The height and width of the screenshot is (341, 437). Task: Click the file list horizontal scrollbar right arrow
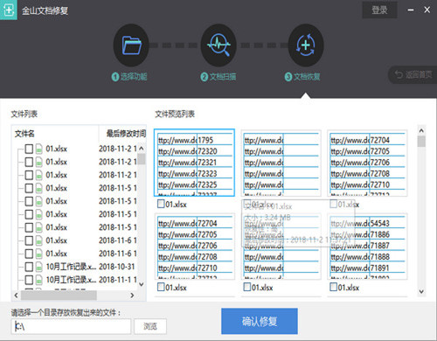point(132,296)
